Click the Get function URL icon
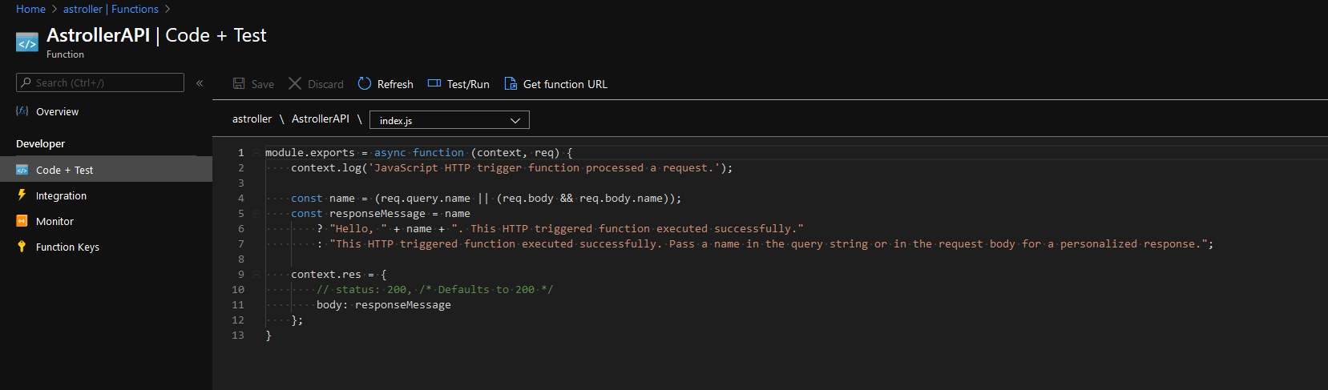Image resolution: width=1328 pixels, height=390 pixels. click(511, 83)
